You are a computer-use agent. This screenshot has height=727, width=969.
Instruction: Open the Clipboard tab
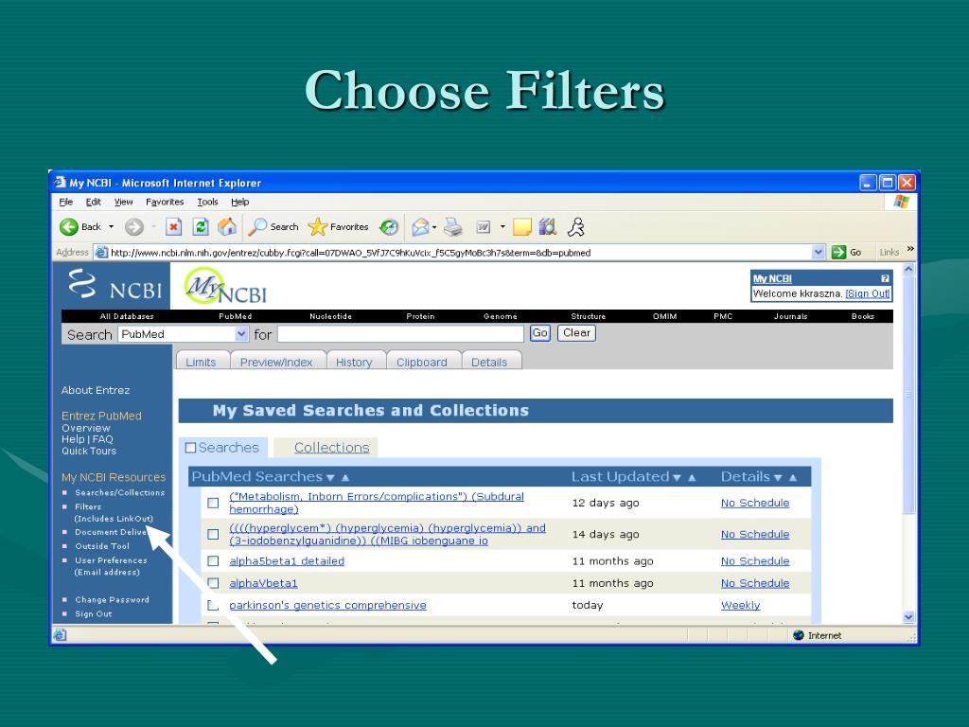[x=421, y=361]
